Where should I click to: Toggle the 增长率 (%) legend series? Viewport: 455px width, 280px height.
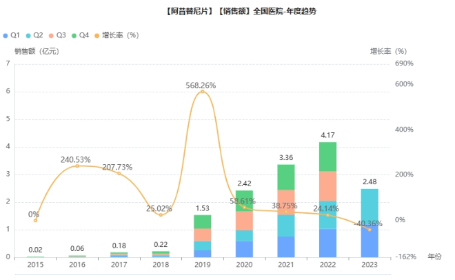(117, 35)
